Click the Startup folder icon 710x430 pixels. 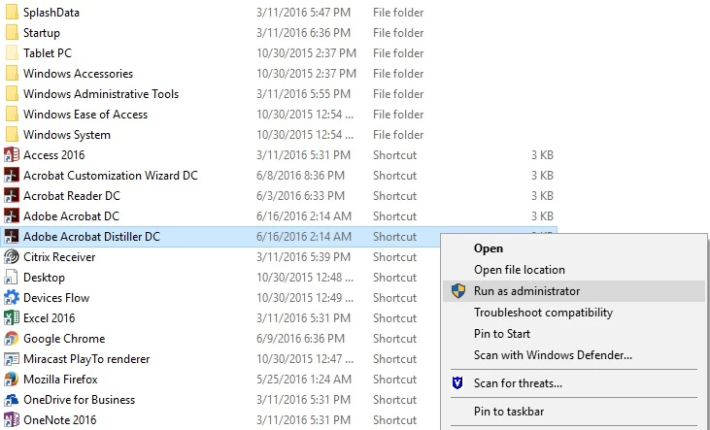12,33
